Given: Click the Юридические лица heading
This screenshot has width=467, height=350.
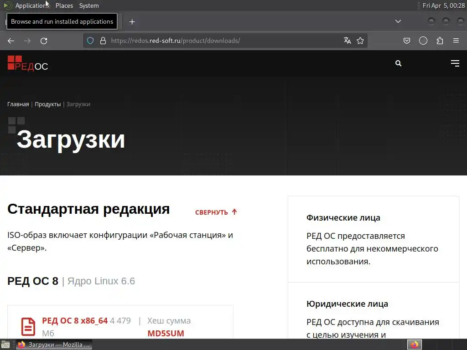Looking at the screenshot, I should [347, 304].
